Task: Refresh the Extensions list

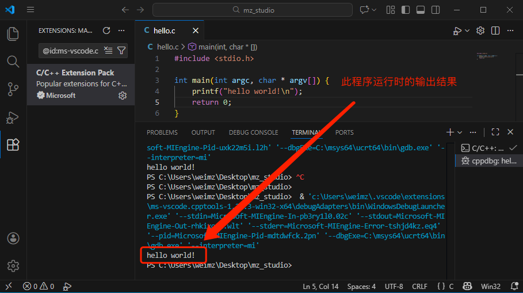Action: click(x=106, y=31)
